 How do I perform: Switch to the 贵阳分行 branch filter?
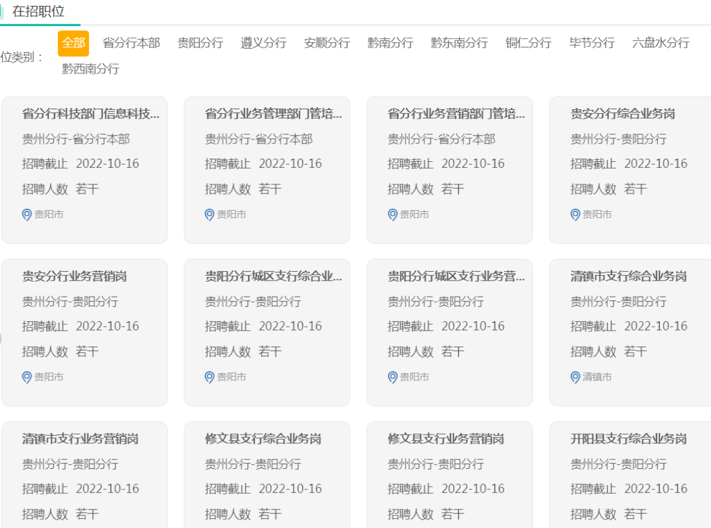coord(200,43)
